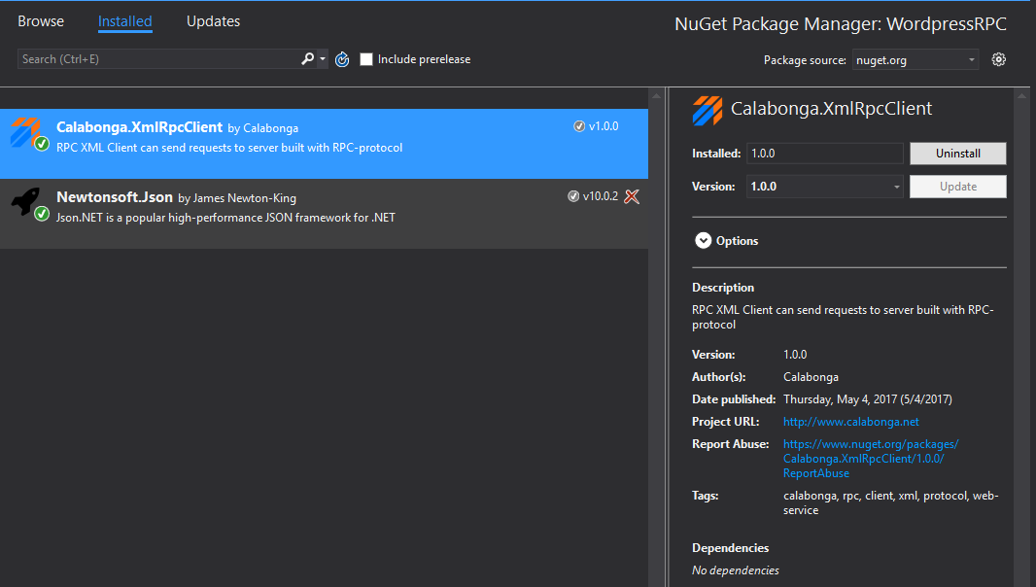Click the Date published value

[868, 399]
